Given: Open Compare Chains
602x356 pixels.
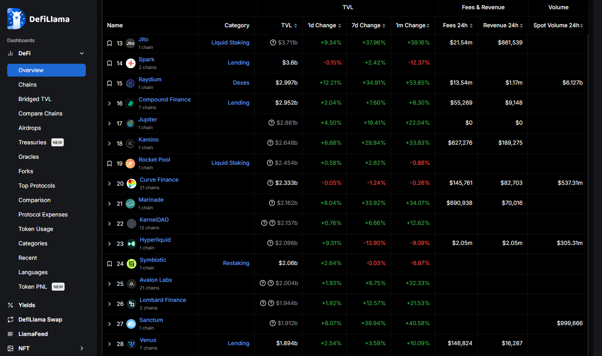Looking at the screenshot, I should point(41,113).
